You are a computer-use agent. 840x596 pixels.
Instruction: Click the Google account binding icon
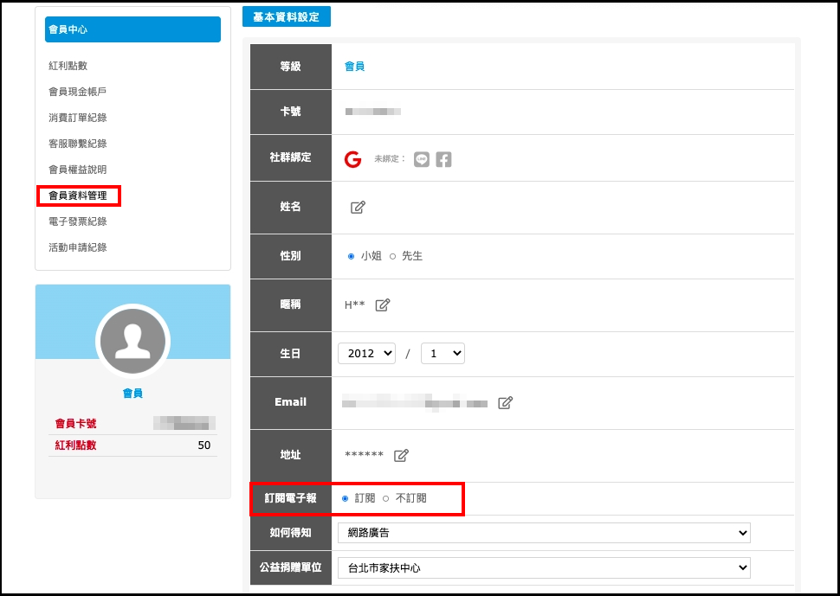[352, 159]
